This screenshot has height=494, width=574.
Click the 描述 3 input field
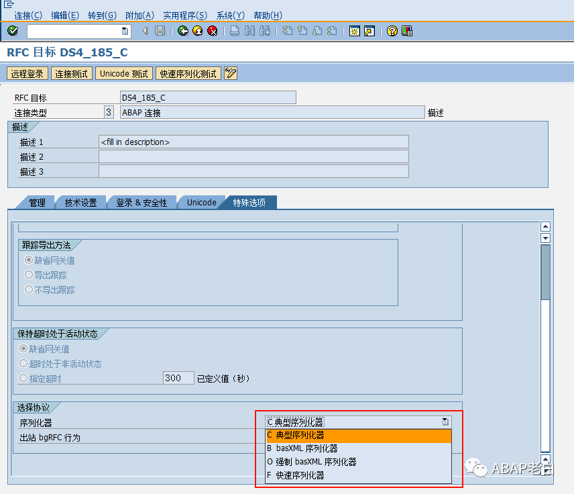253,171
